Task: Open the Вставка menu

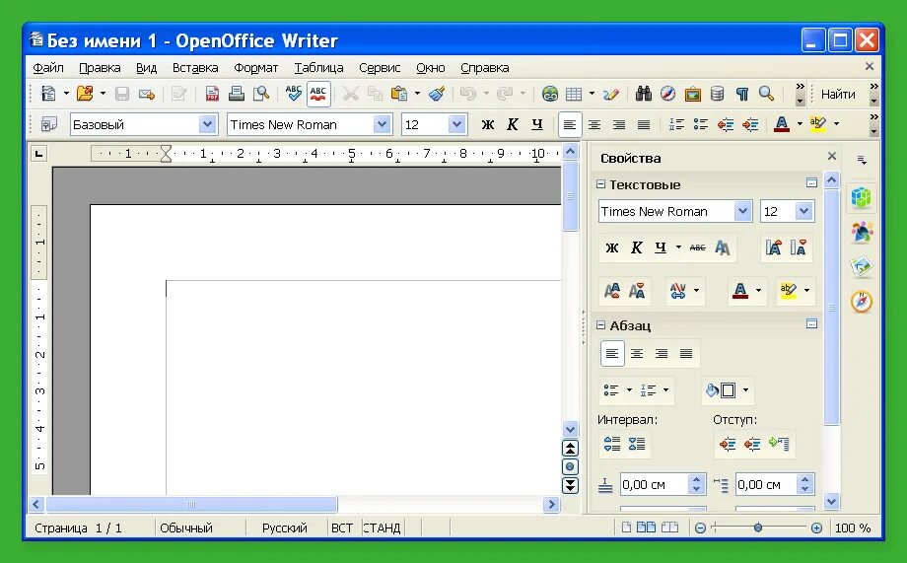Action: 195,68
